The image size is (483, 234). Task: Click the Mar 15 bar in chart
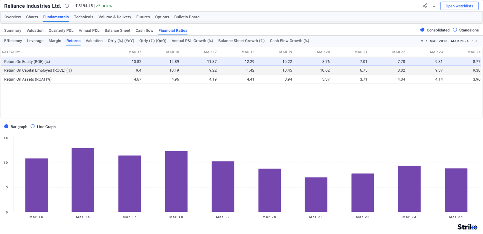pos(36,185)
